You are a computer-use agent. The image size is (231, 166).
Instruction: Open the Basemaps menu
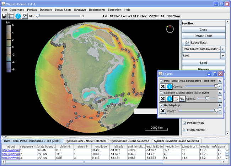click(x=17, y=10)
